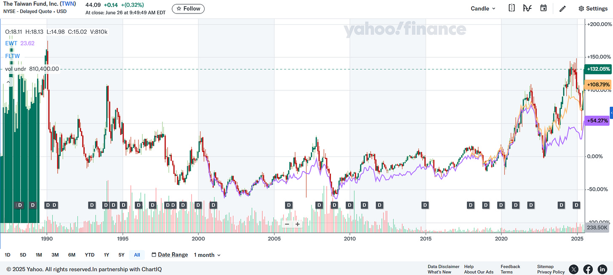The image size is (613, 275).
Task: Click the FLTW comparison label
Action: [13, 56]
